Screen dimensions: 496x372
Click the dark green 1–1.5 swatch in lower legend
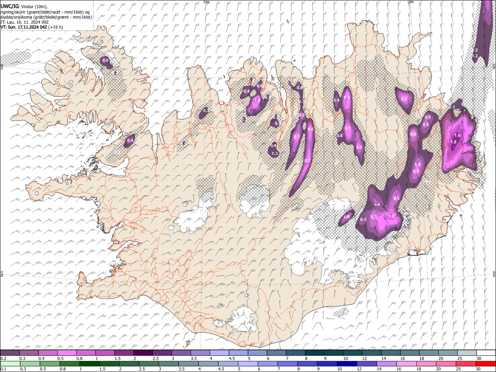(89, 364)
